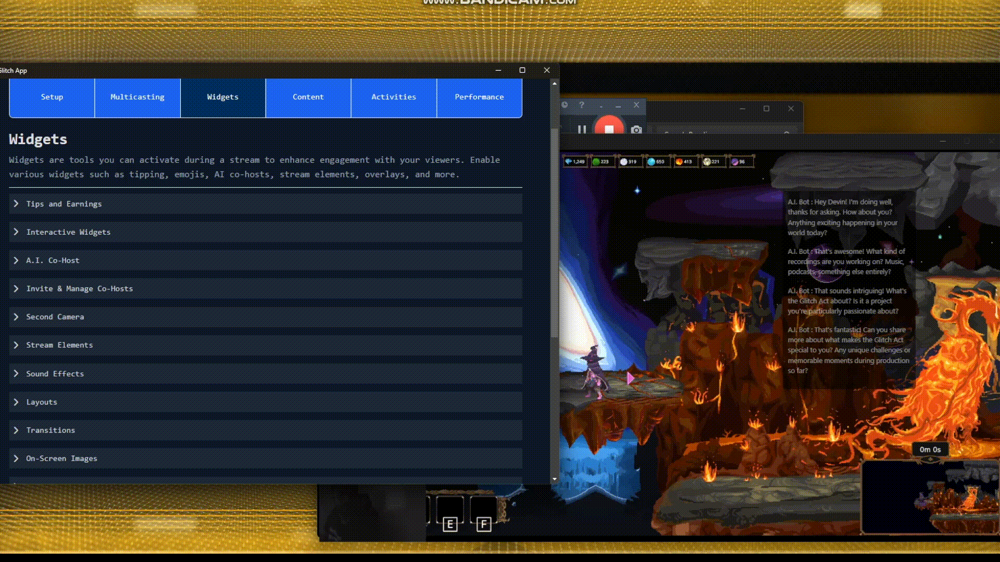The width and height of the screenshot is (1000, 562).
Task: Click the clock timer icon in recorder
Action: pos(565,105)
